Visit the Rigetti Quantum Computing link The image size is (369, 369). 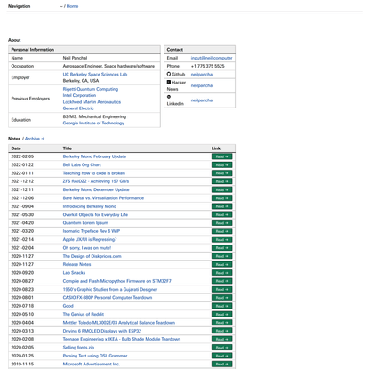point(91,89)
